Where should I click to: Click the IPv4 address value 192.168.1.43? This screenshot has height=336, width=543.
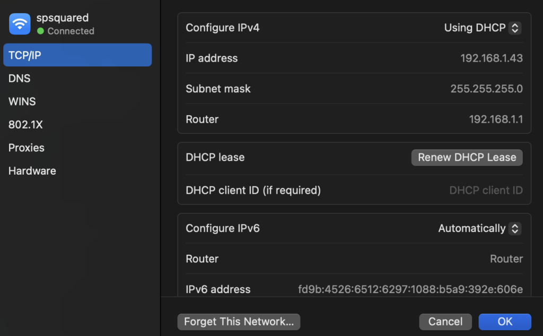tap(492, 58)
